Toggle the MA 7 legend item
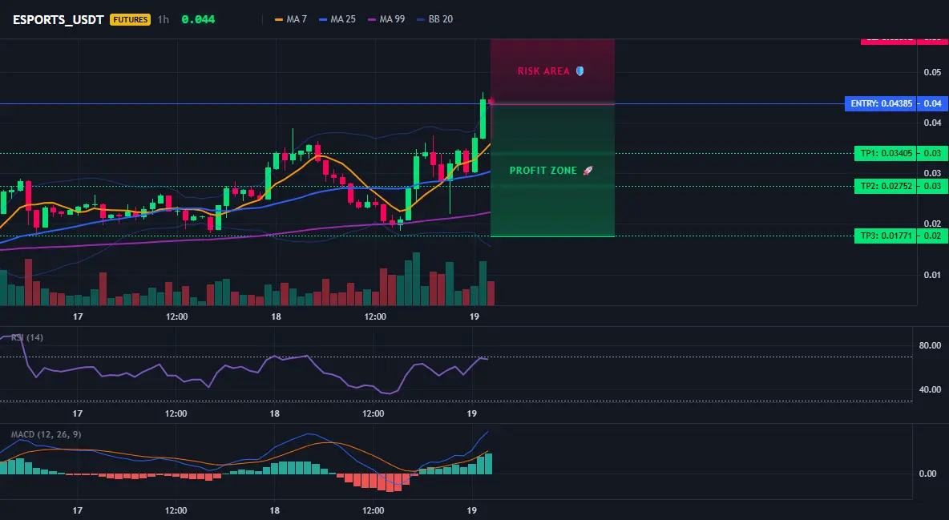 coord(290,19)
